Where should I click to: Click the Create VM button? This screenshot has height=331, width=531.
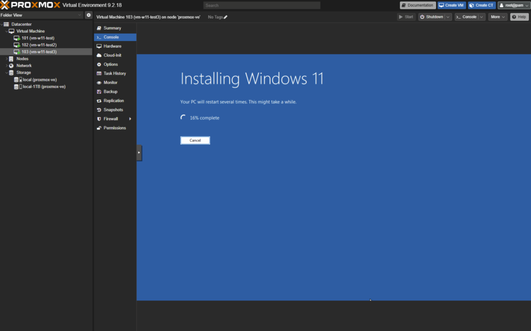coord(452,5)
